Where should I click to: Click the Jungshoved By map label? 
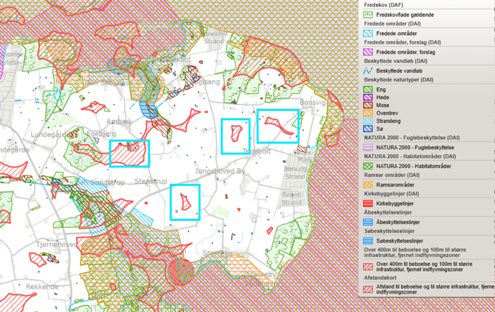pos(220,172)
